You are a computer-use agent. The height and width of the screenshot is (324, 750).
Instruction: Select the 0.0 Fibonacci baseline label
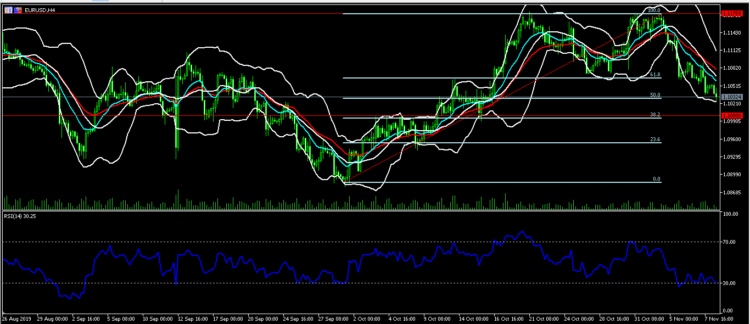pyautogui.click(x=657, y=180)
